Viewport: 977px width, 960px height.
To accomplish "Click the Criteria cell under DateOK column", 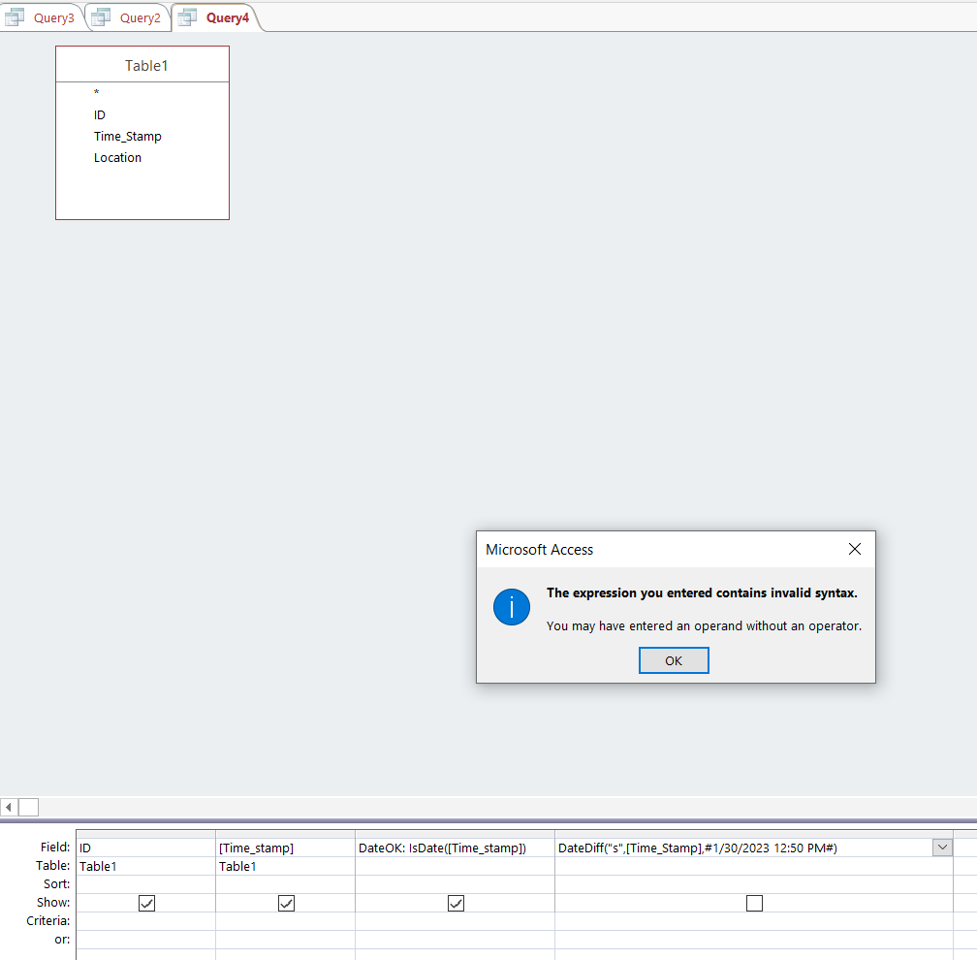I will tap(455, 921).
